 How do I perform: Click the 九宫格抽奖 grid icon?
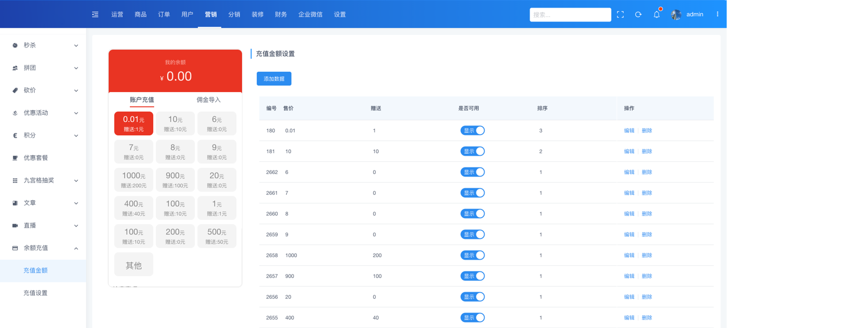15,180
